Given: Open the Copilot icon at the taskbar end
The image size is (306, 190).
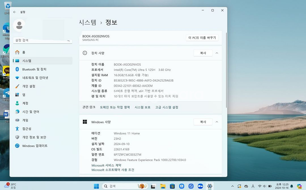Looking at the screenshot, I should pyautogui.click(x=299, y=186).
